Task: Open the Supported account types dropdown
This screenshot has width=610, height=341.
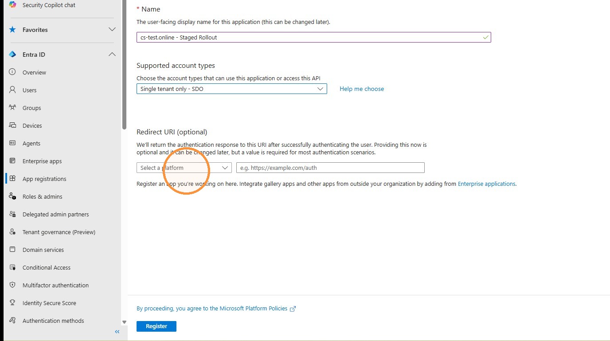Action: (x=232, y=89)
